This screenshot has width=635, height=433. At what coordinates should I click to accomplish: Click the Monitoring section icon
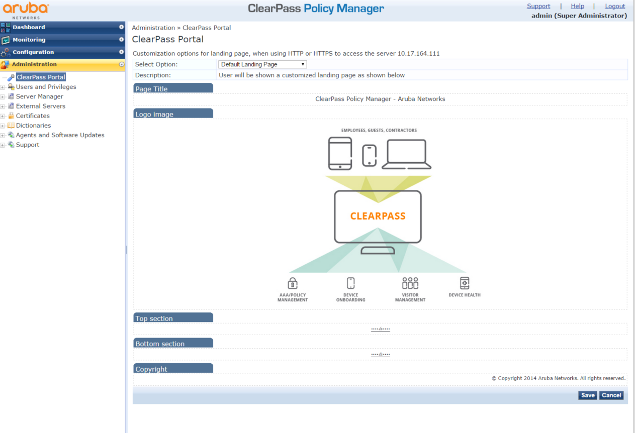pos(6,40)
